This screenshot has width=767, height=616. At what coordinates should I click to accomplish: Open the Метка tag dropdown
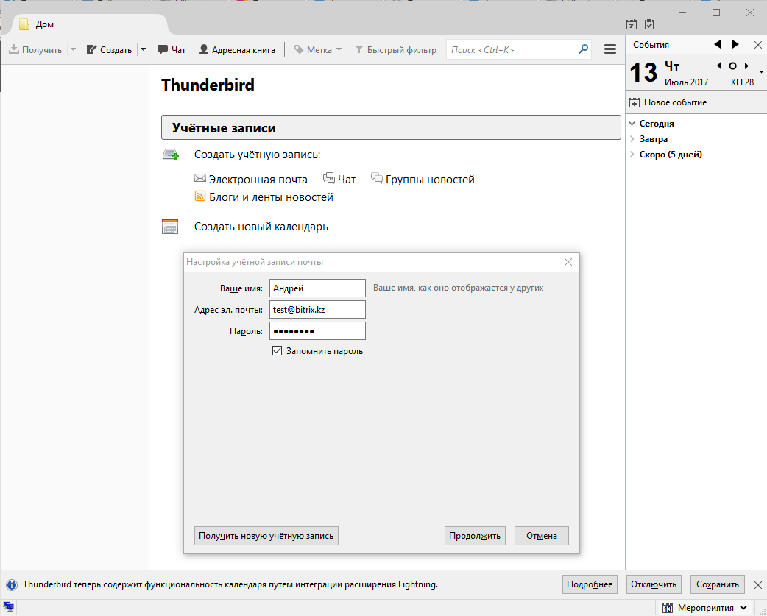click(317, 50)
